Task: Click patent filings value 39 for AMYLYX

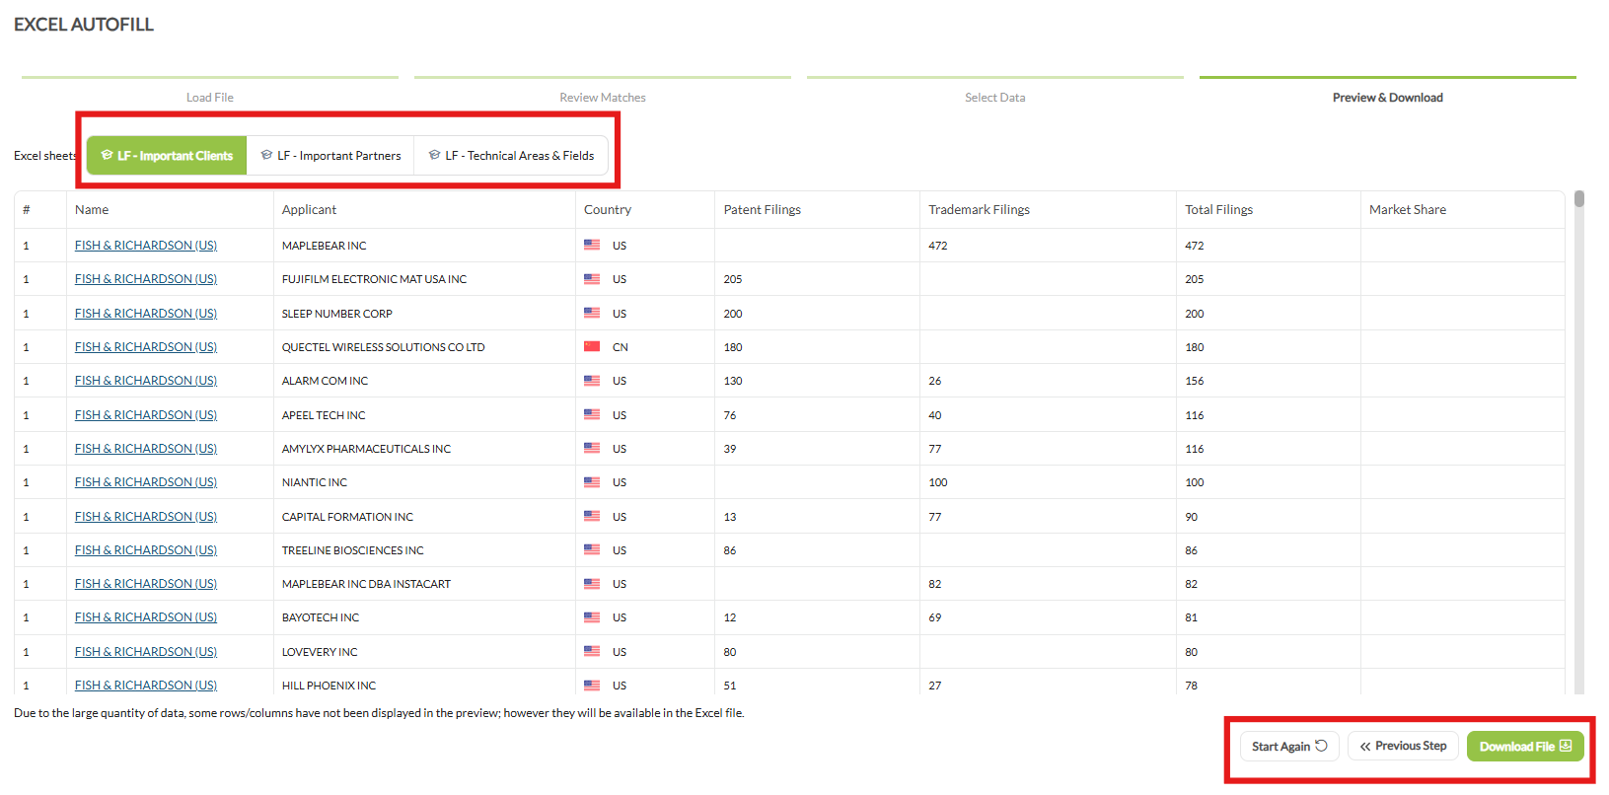Action: [x=730, y=449]
